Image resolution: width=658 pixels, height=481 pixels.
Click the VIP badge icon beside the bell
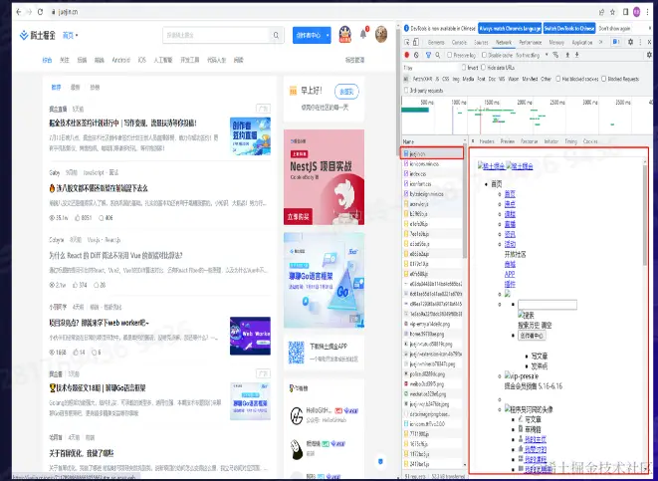345,35
